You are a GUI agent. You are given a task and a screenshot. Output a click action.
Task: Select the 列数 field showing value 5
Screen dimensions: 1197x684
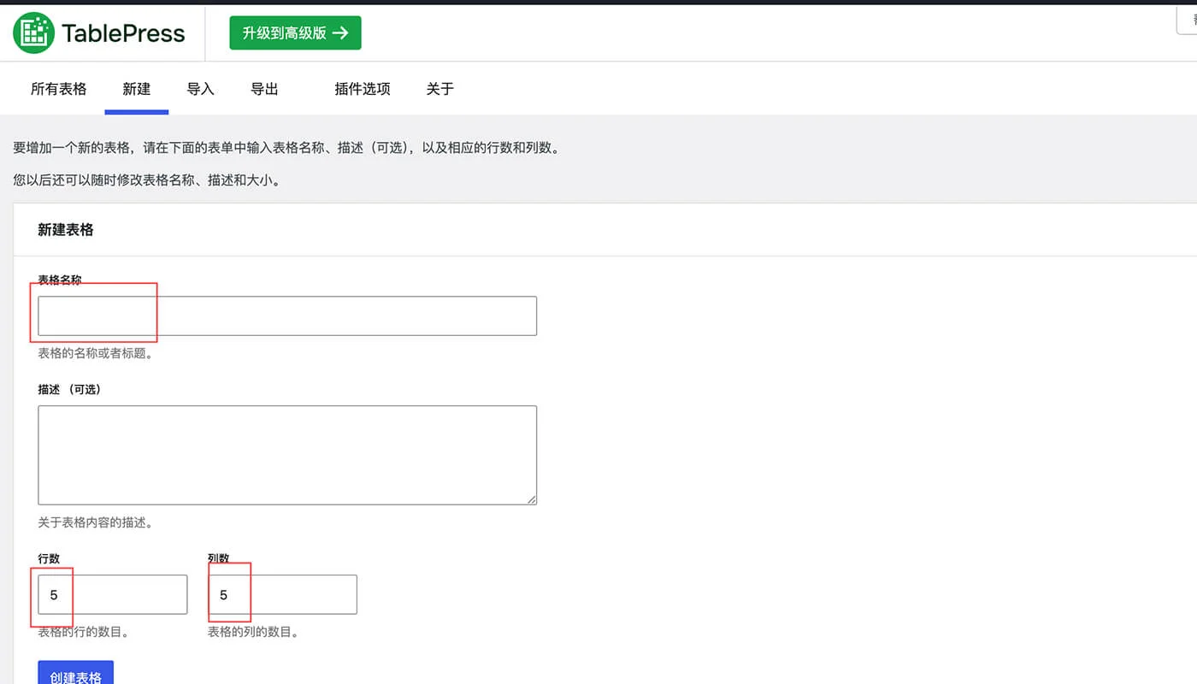click(282, 594)
